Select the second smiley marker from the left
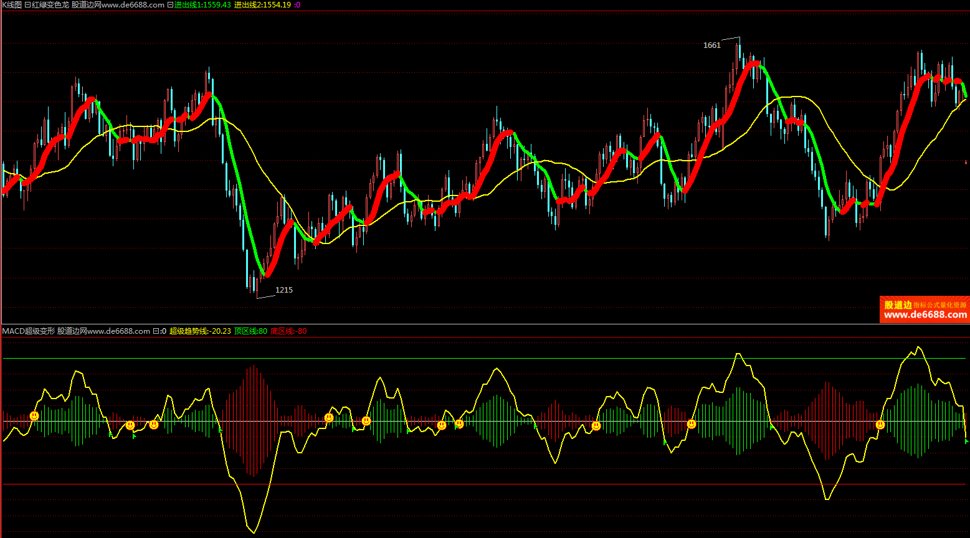Screen dimensions: 970x538 130,425
